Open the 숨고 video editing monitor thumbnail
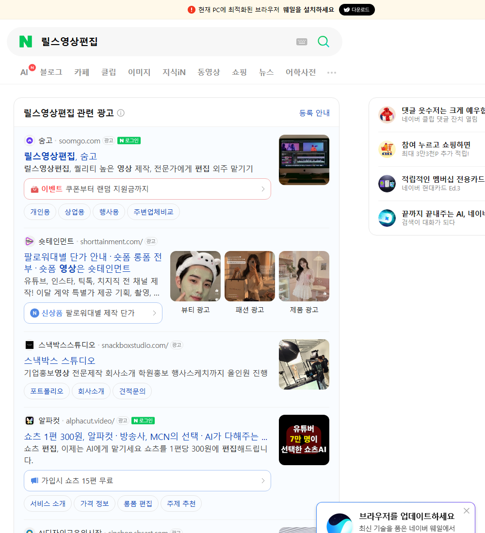This screenshot has width=485, height=533. tap(304, 160)
